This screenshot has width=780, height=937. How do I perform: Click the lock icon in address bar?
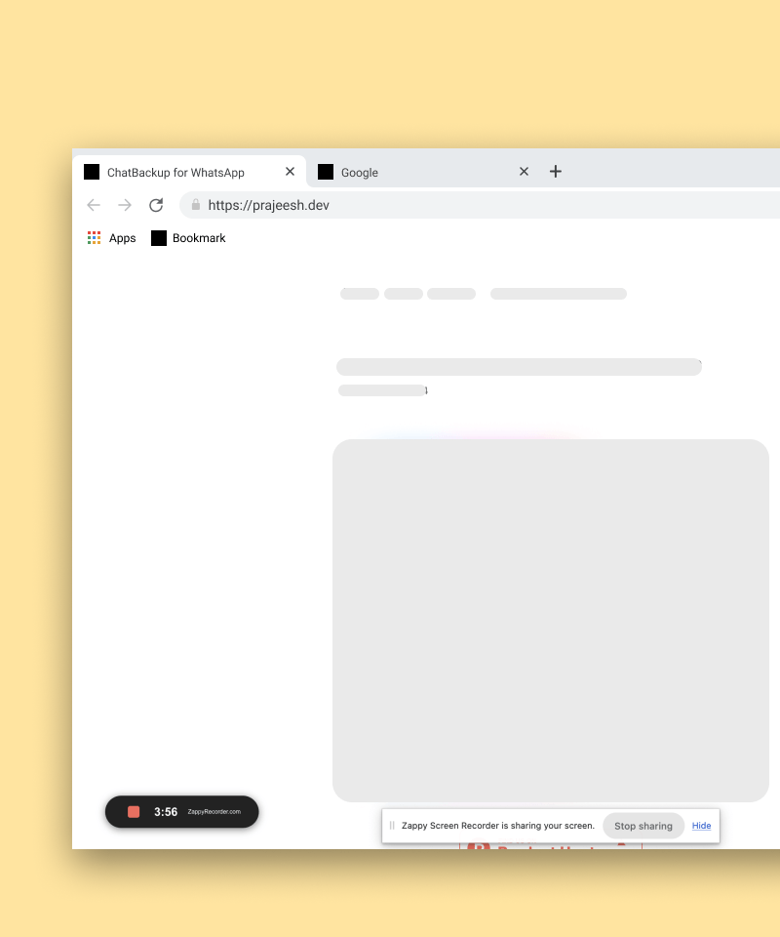tap(196, 205)
